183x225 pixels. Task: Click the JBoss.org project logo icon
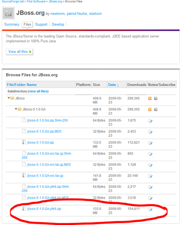pos(8,13)
